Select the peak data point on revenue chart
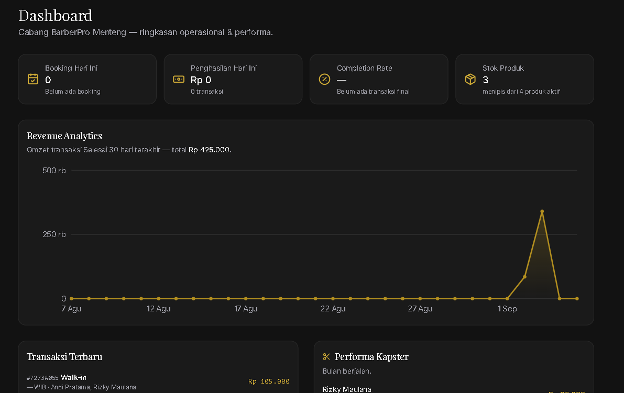Viewport: 624px width, 393px height. pos(542,211)
